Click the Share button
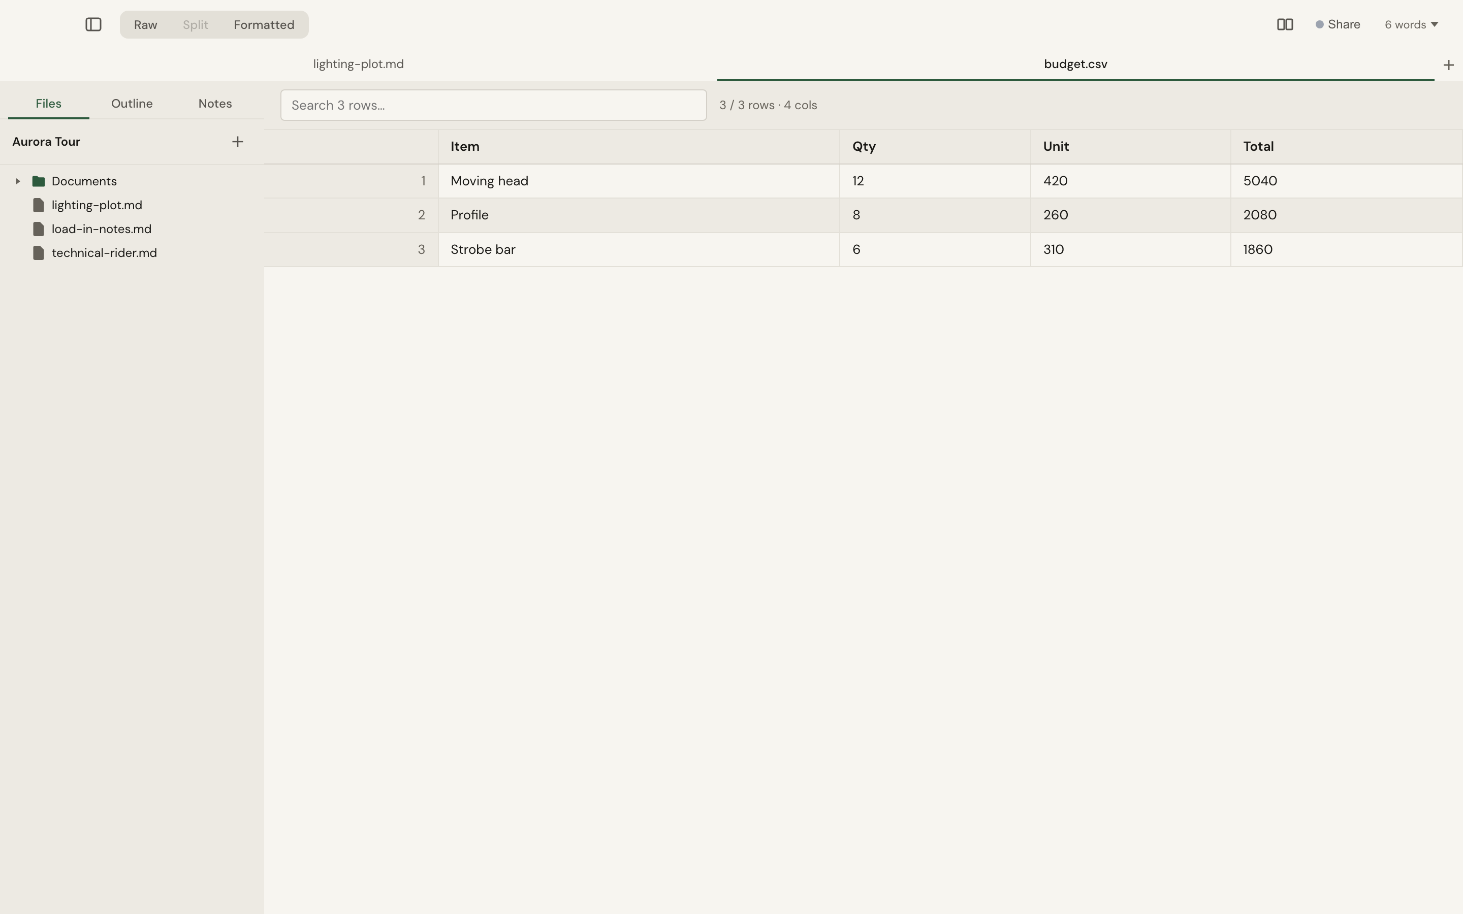 (1337, 25)
